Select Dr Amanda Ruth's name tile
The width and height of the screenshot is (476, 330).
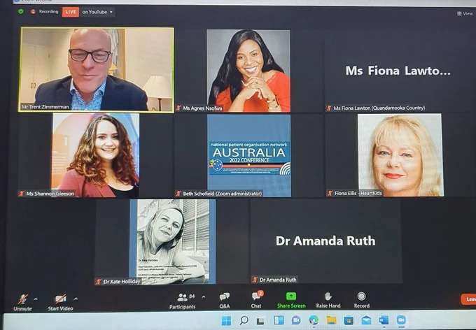point(326,241)
